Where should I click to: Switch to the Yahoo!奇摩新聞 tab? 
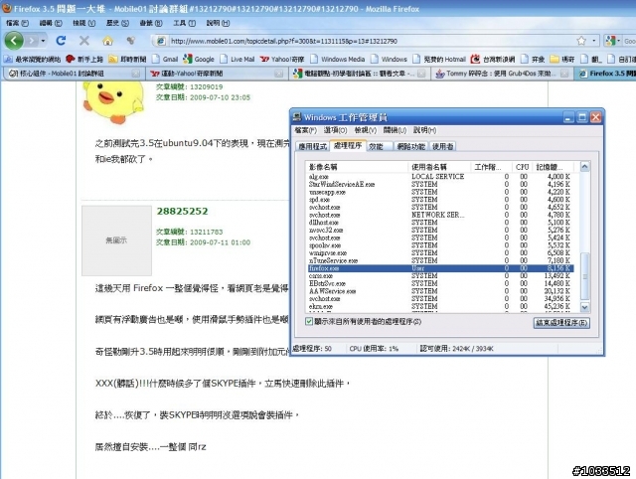point(216,74)
